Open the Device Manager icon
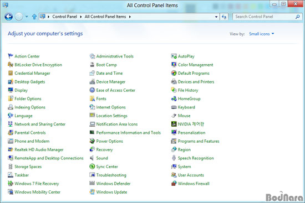The height and width of the screenshot is (203, 305). 92,82
